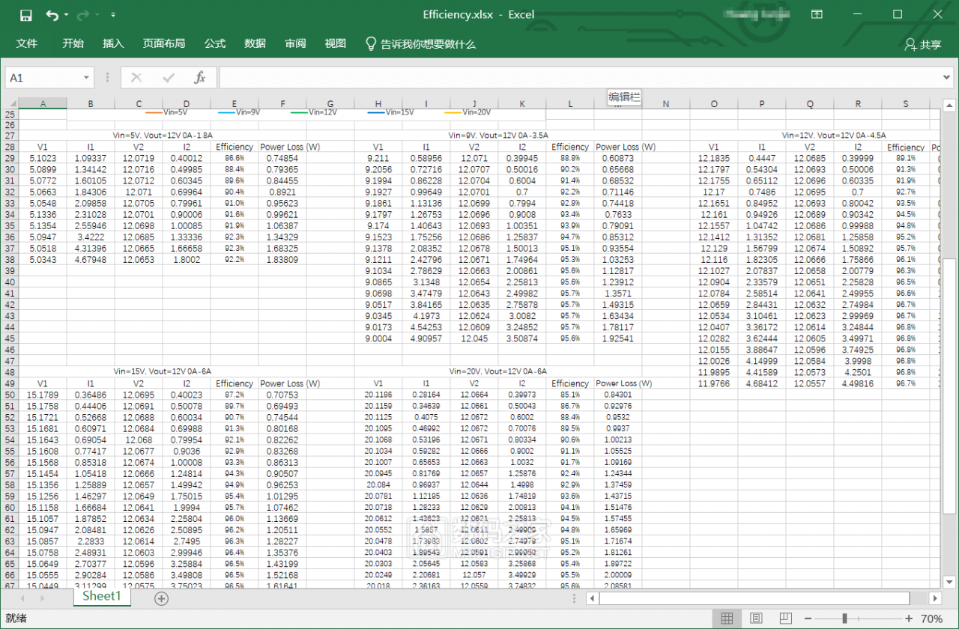
Task: Click cell with value 5.1023
Action: [43, 158]
